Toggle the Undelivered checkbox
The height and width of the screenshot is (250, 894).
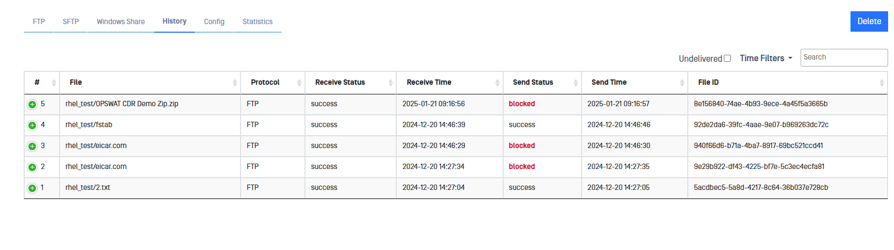click(x=728, y=58)
